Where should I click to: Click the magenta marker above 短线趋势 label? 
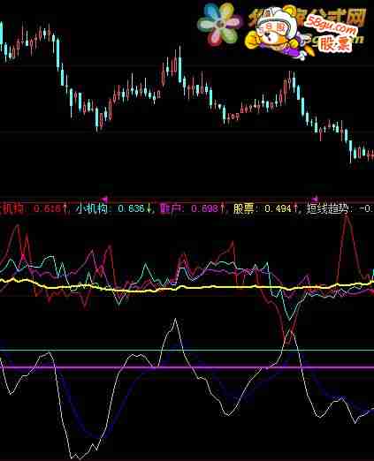[315, 198]
